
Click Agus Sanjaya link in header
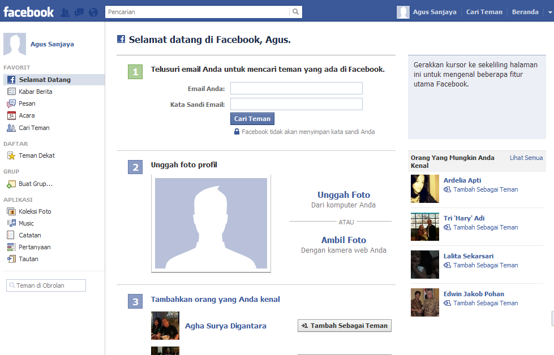435,12
